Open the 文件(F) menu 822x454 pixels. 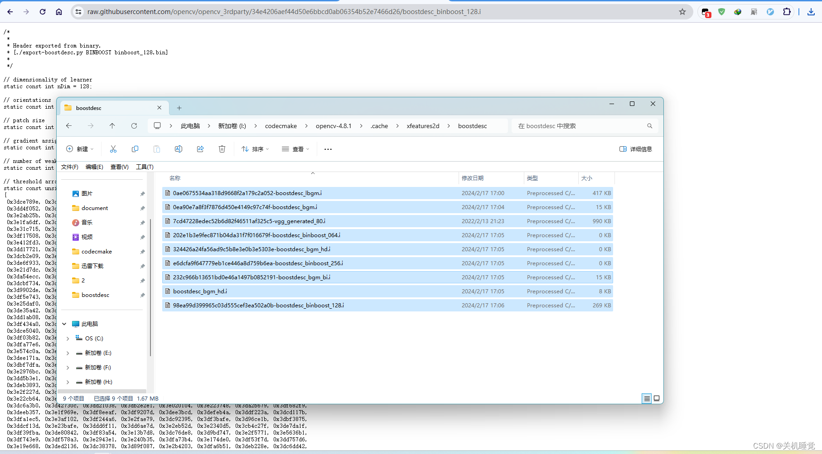coord(69,167)
